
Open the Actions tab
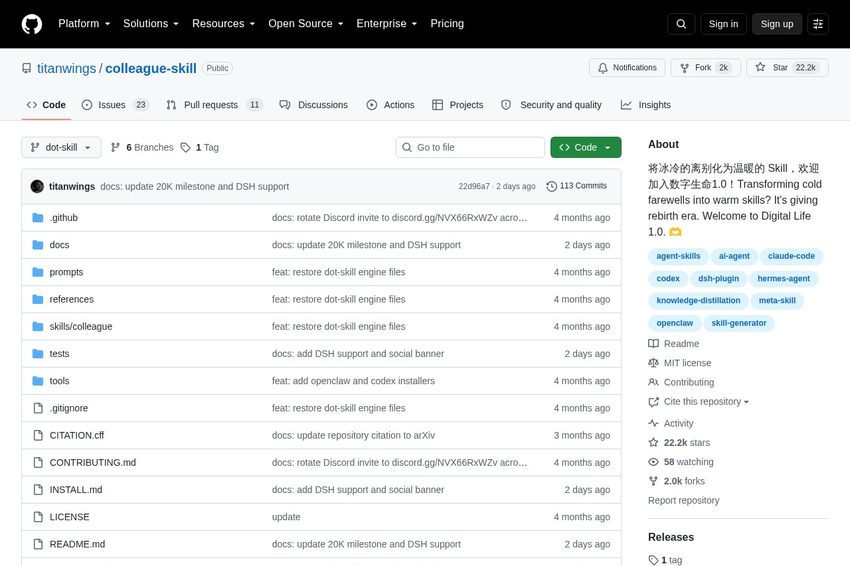pos(390,105)
